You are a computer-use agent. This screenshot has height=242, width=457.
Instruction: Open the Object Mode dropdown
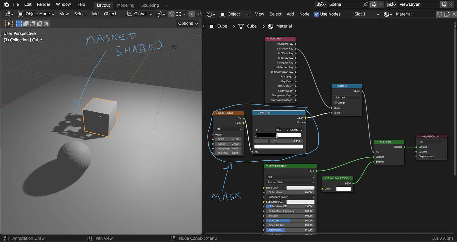point(36,14)
